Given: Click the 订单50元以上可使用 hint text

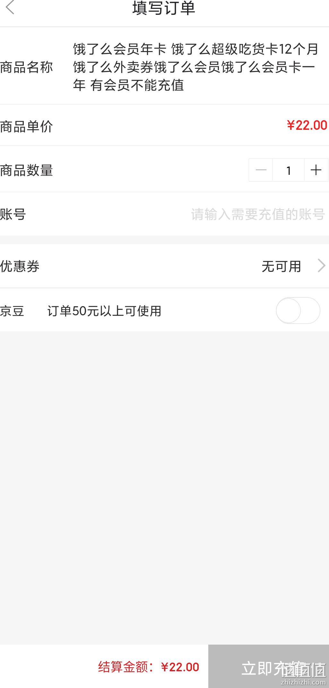Looking at the screenshot, I should pos(104,311).
